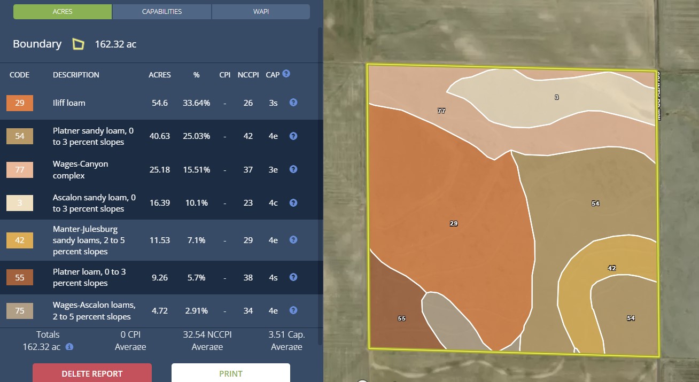The width and height of the screenshot is (699, 382).
Task: Click the orange 29 soil code swatch
Action: point(20,103)
